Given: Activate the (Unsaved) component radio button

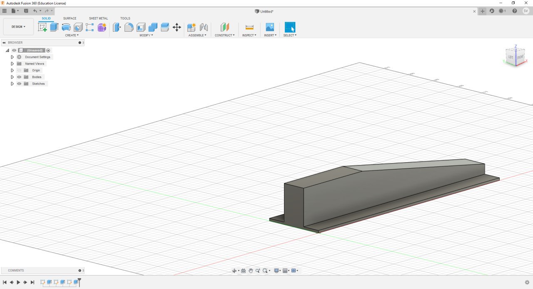Looking at the screenshot, I should 48,50.
